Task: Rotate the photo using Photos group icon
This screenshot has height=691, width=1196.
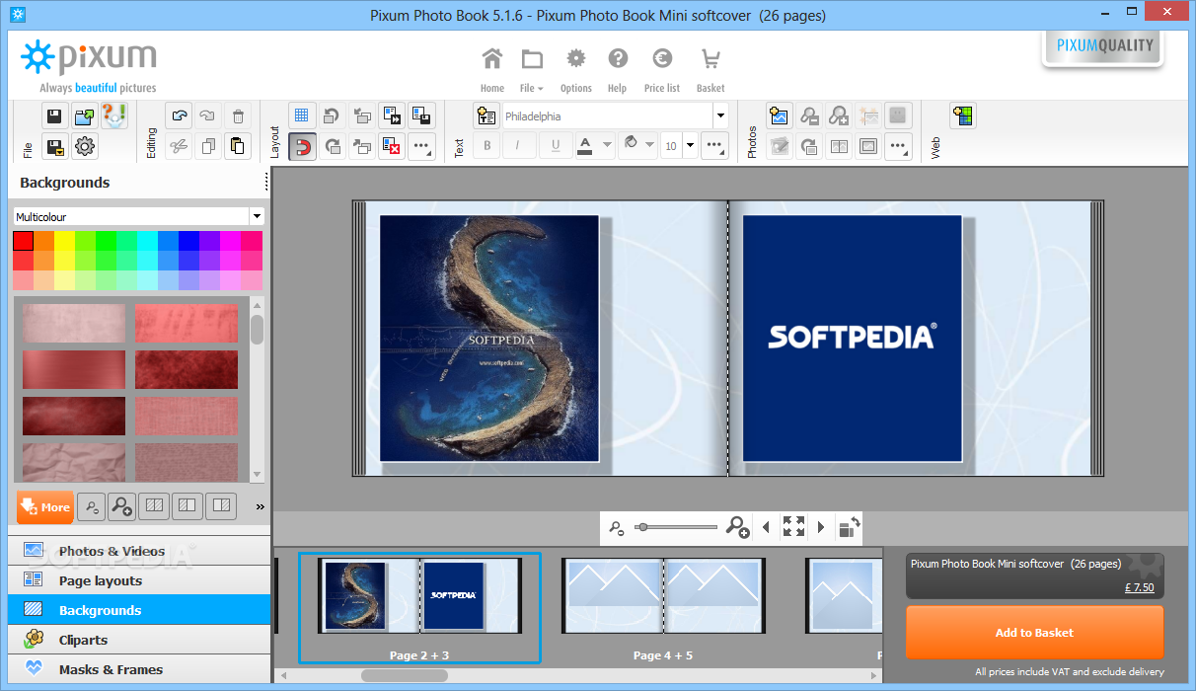Action: 809,146
